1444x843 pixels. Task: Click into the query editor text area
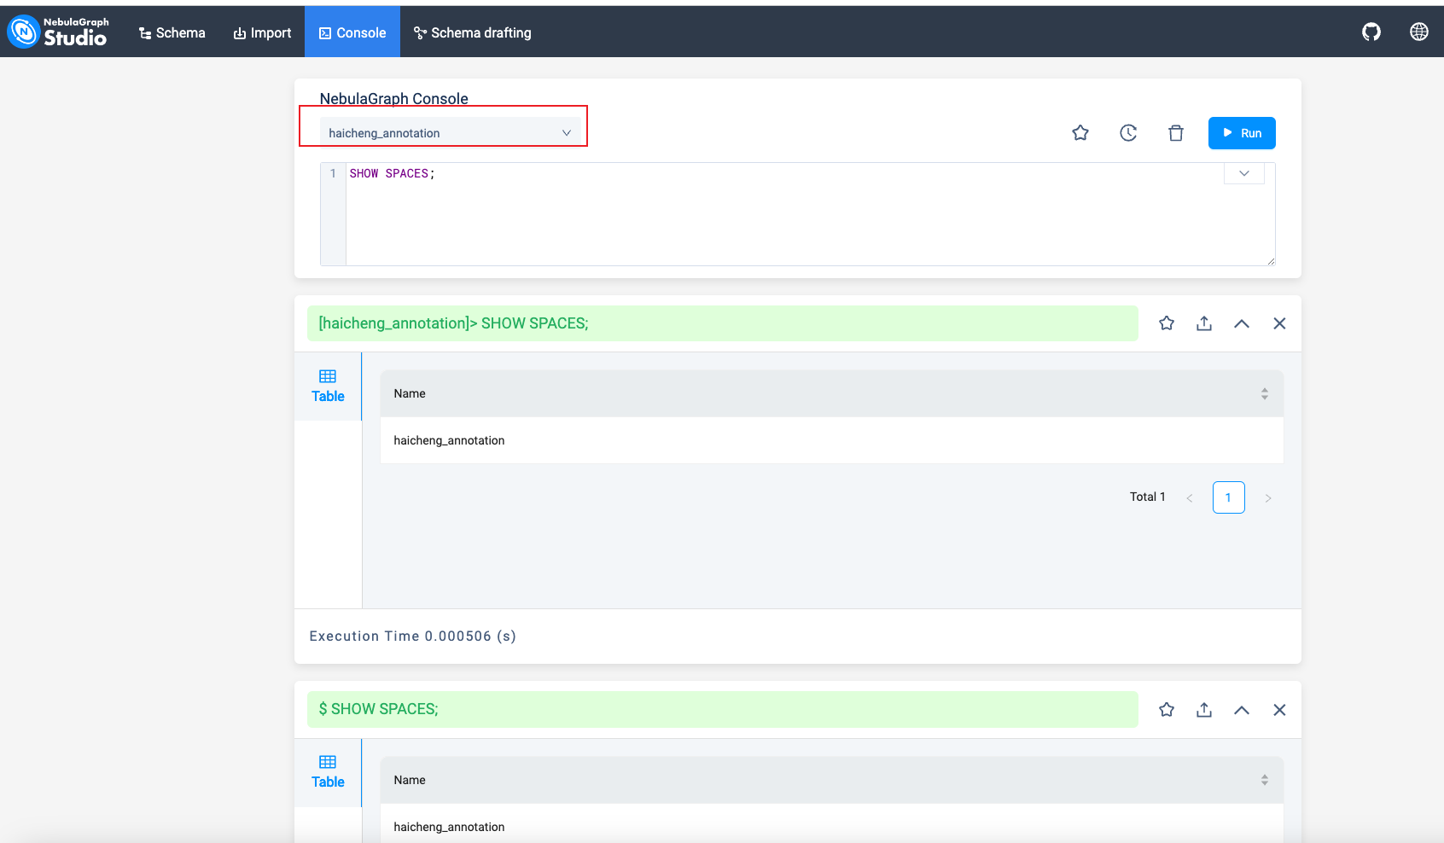pyautogui.click(x=809, y=214)
